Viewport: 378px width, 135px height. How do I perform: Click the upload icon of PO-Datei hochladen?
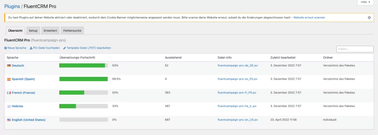31,48
